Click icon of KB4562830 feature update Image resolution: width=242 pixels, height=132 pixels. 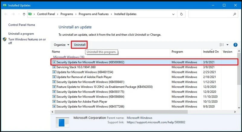pyautogui.click(x=54, y=87)
